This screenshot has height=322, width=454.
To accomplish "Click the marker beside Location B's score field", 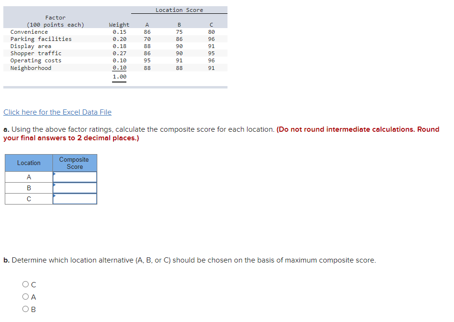I will click(x=54, y=185).
